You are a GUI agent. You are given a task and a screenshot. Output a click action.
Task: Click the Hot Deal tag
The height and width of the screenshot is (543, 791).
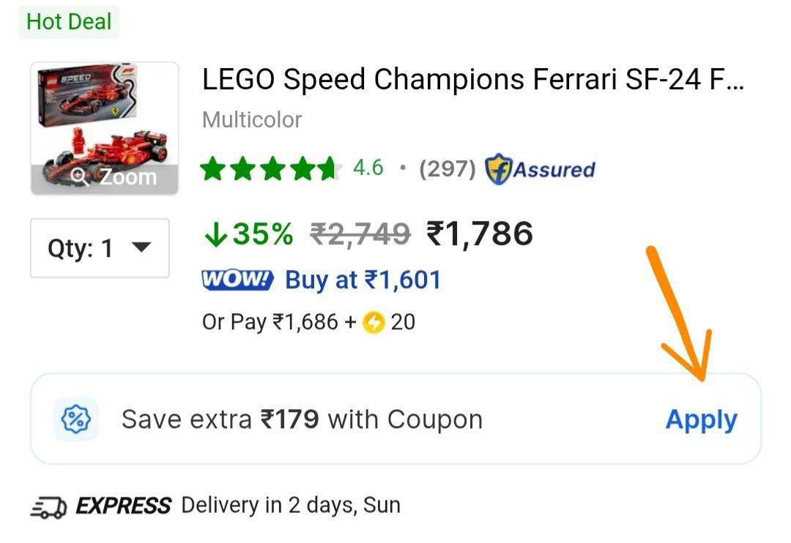click(69, 21)
